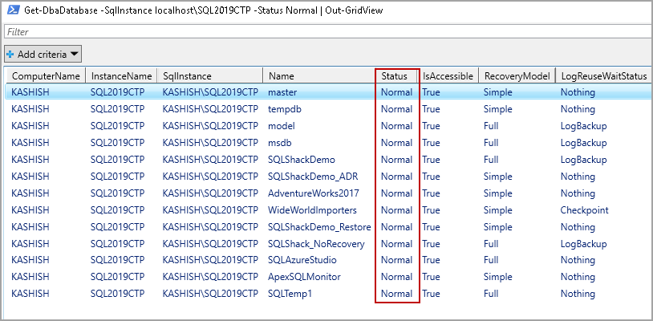
Task: Click Simple recovery model in master row
Action: [x=497, y=92]
